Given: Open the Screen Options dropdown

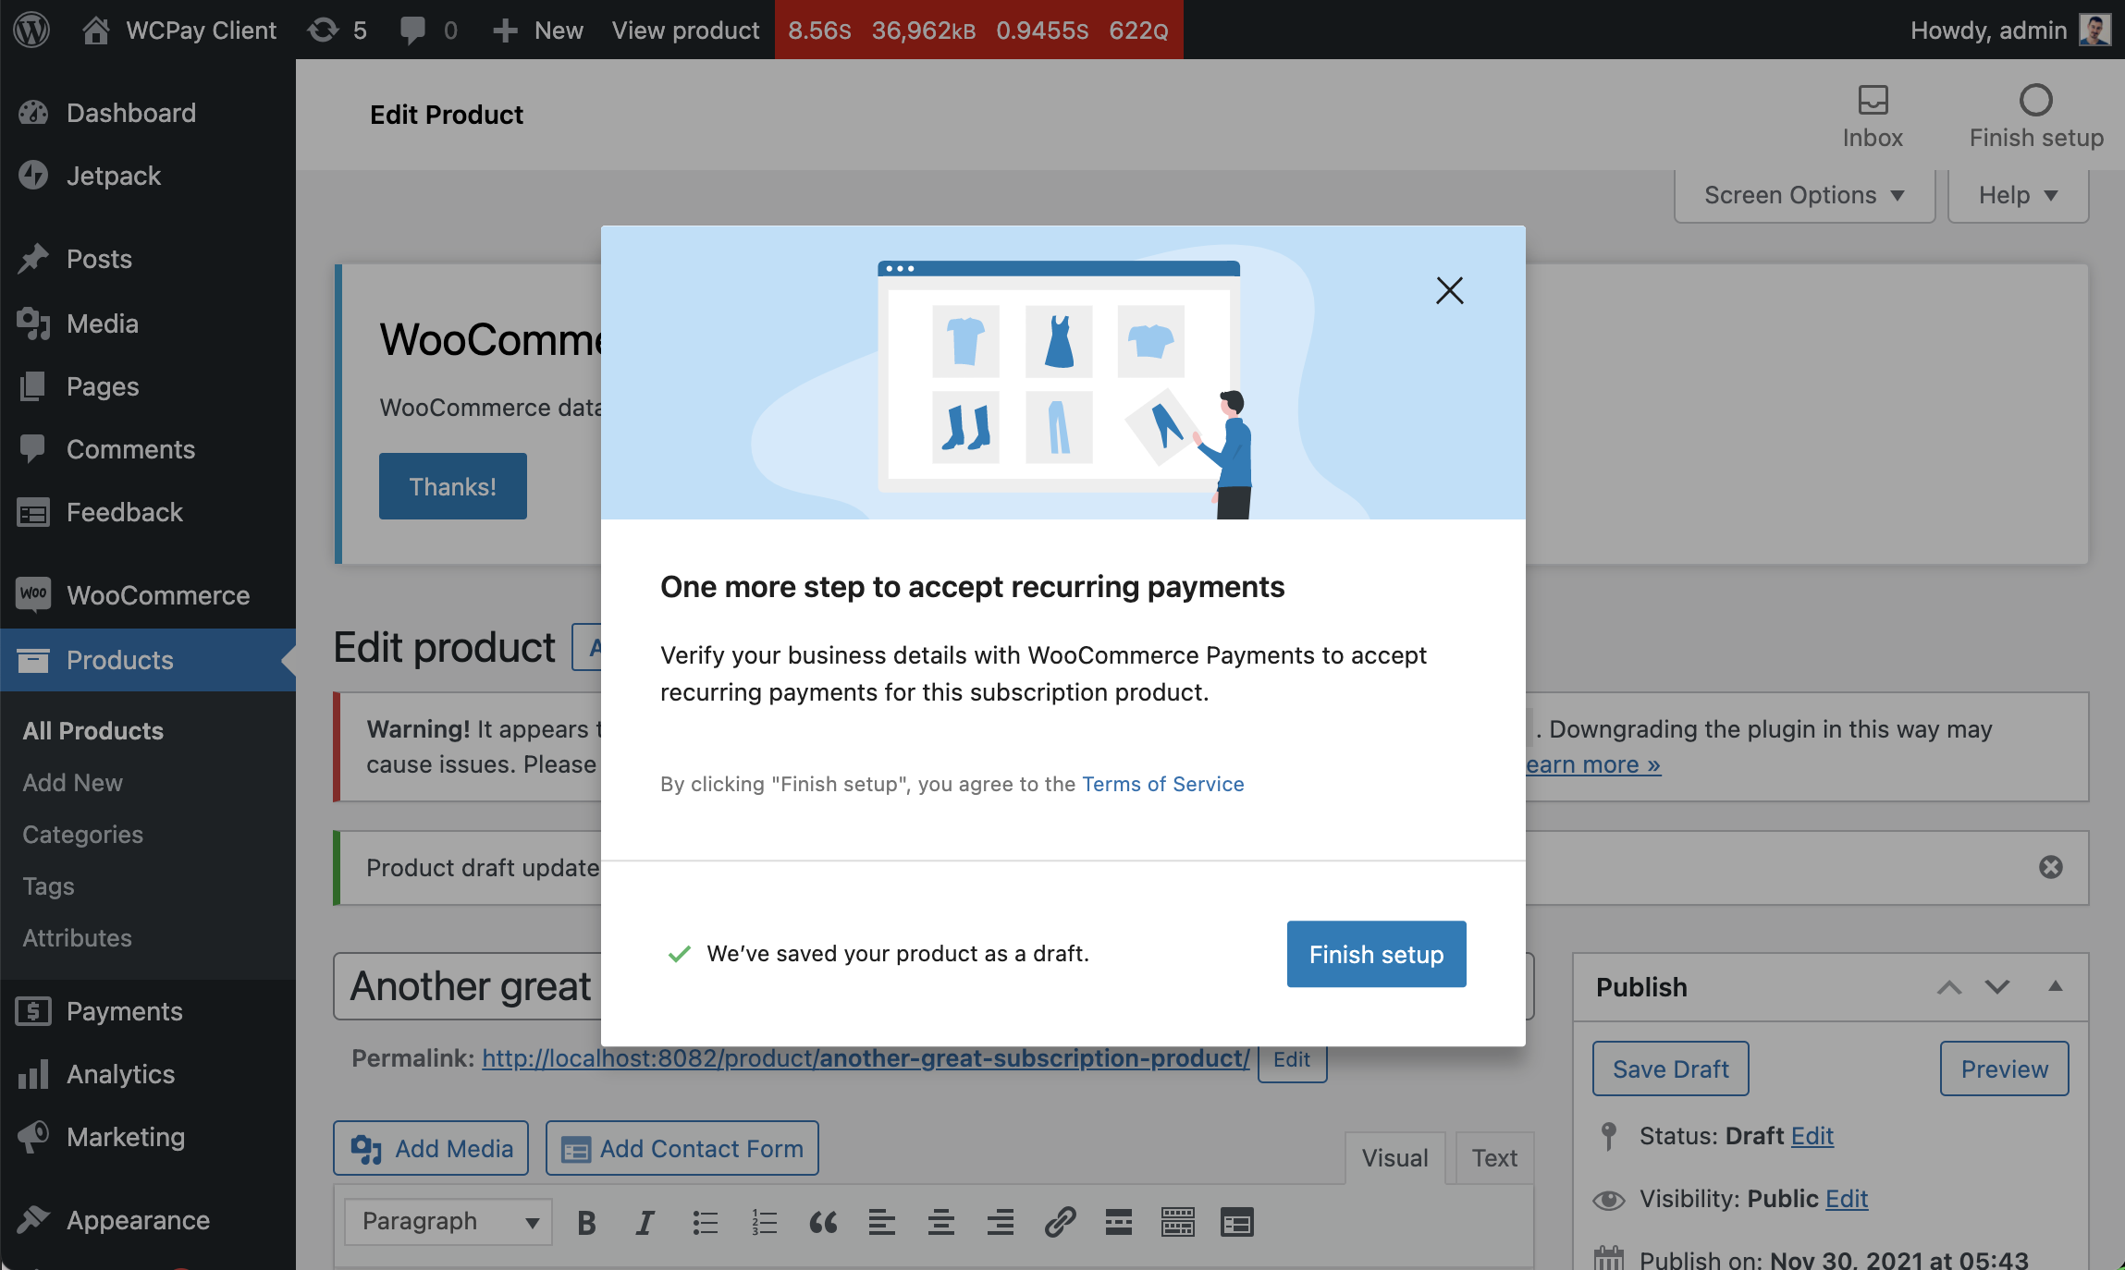Looking at the screenshot, I should [1802, 195].
